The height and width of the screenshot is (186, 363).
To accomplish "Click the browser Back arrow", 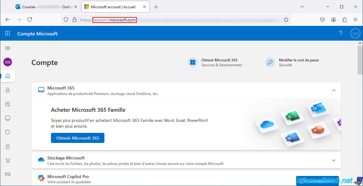I will pos(8,20).
